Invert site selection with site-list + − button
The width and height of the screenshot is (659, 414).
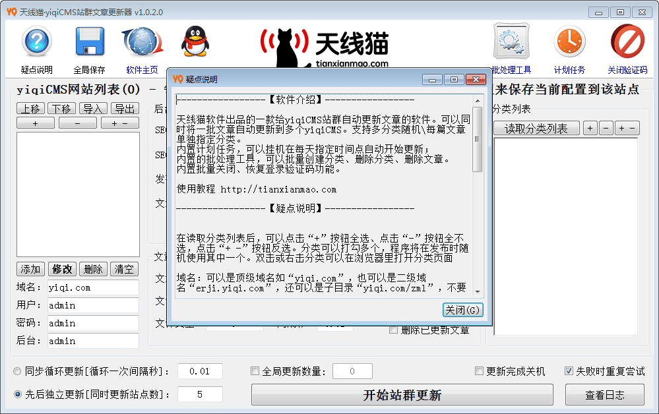[120, 123]
